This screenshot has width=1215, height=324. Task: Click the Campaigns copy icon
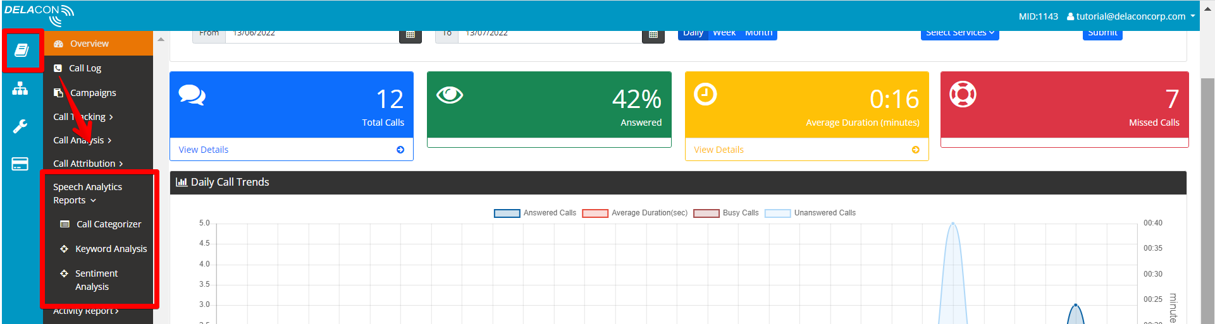coord(59,93)
